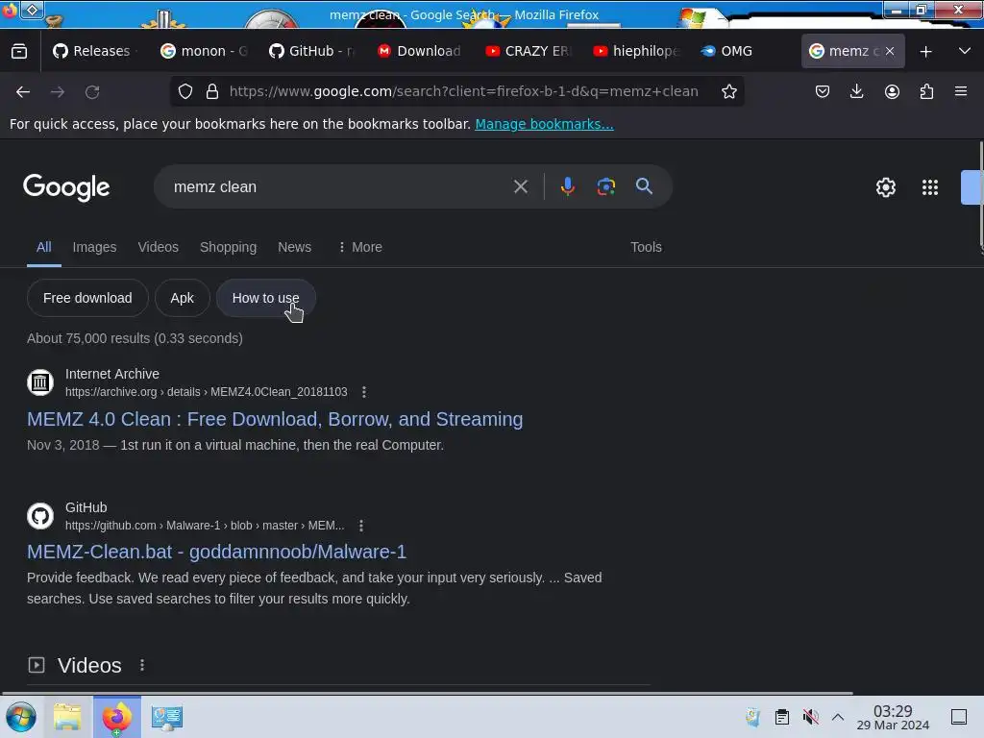
Task: Click the muted volume tray icon
Action: [x=810, y=717]
